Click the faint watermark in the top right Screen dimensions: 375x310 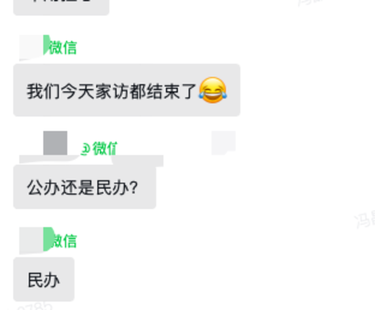(309, 2)
